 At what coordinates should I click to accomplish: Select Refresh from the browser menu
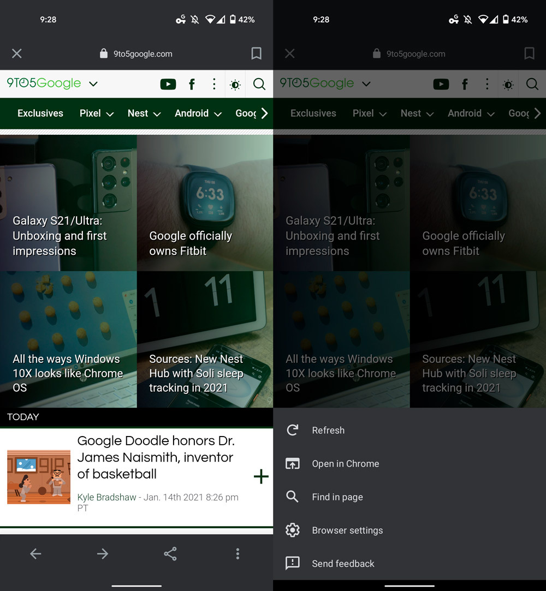(328, 431)
